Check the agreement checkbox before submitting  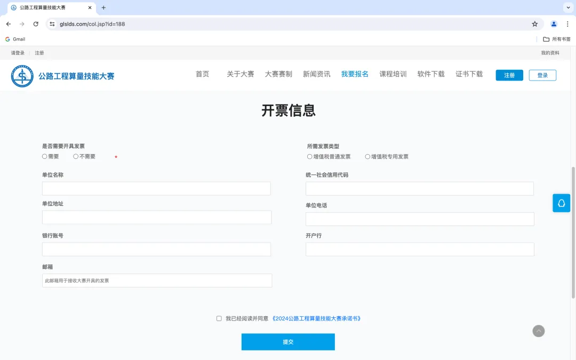pyautogui.click(x=219, y=318)
